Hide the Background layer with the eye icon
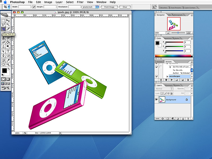This screenshot has width=212, height=159. [x=157, y=99]
